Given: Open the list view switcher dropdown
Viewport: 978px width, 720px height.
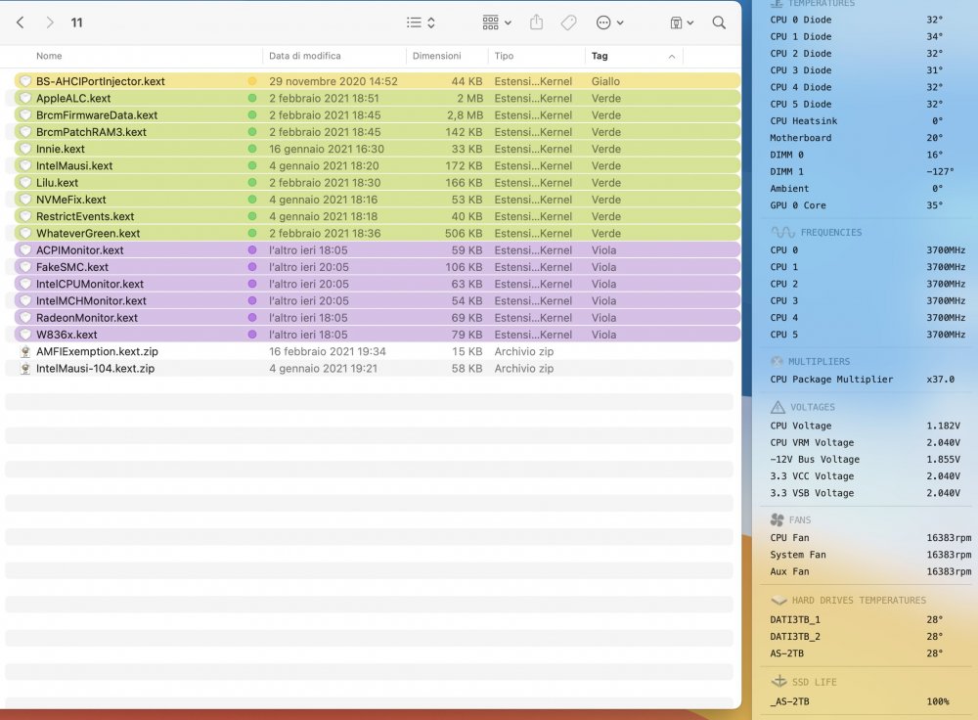Looking at the screenshot, I should coord(421,23).
